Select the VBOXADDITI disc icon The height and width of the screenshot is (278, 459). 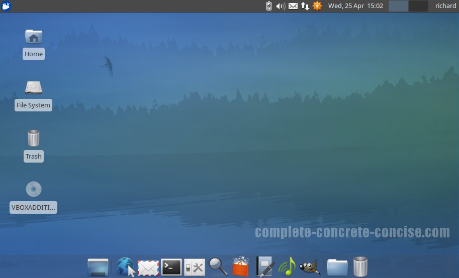[x=34, y=189]
